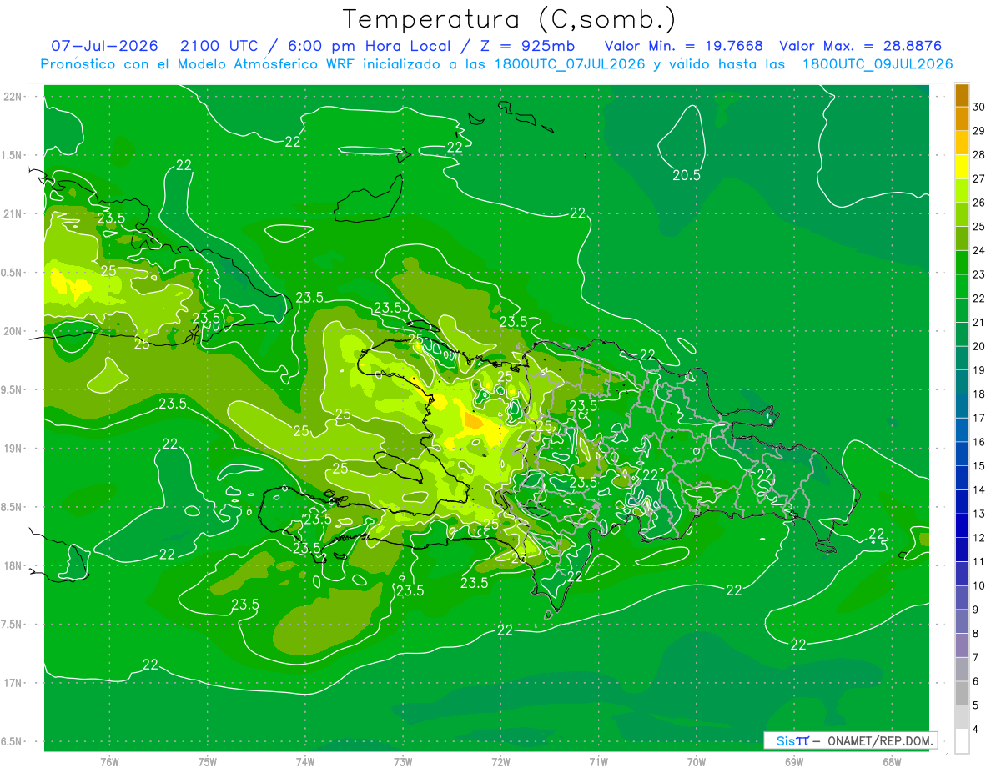This screenshot has height=773, width=1001.
Task: Click the '76W' longitude axis label
Action: tap(109, 761)
